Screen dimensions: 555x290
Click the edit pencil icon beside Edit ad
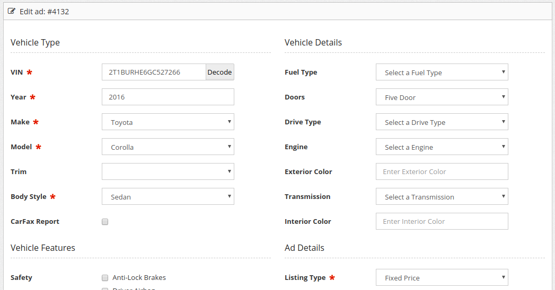coord(12,11)
